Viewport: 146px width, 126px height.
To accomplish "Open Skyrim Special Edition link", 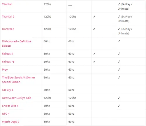I will [18, 80].
